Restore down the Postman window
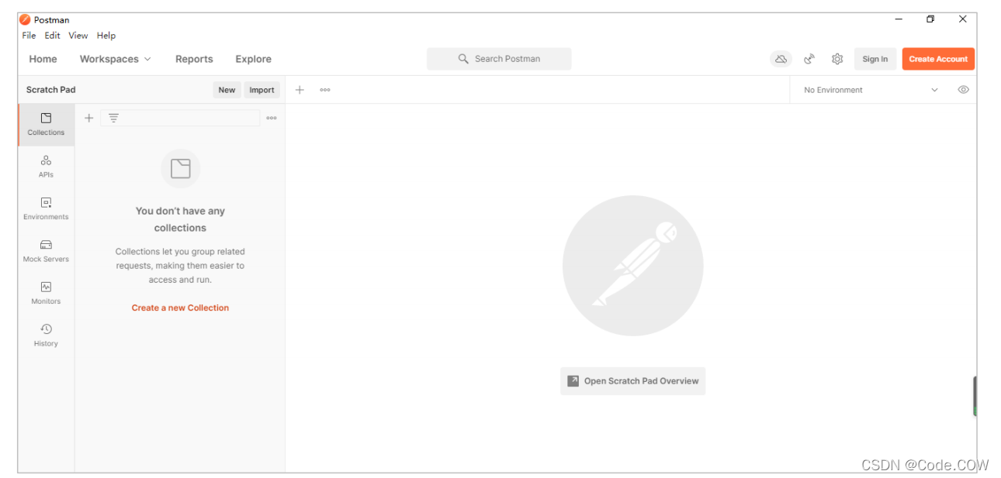The image size is (1001, 478). pos(930,19)
